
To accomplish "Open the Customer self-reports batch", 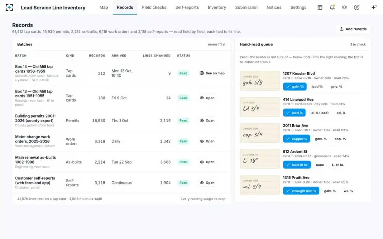I will click(x=207, y=183).
